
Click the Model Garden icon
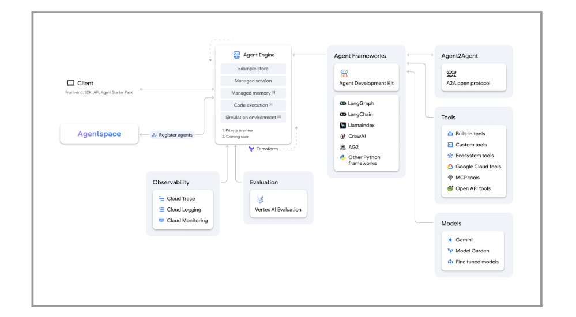pyautogui.click(x=450, y=251)
